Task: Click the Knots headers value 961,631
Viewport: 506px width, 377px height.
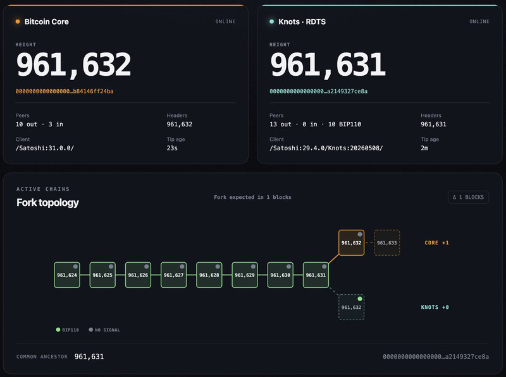Action: coord(433,124)
